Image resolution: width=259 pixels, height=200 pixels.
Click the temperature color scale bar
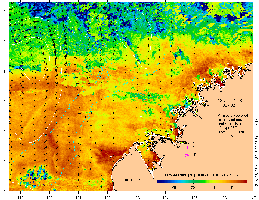tap(202, 181)
